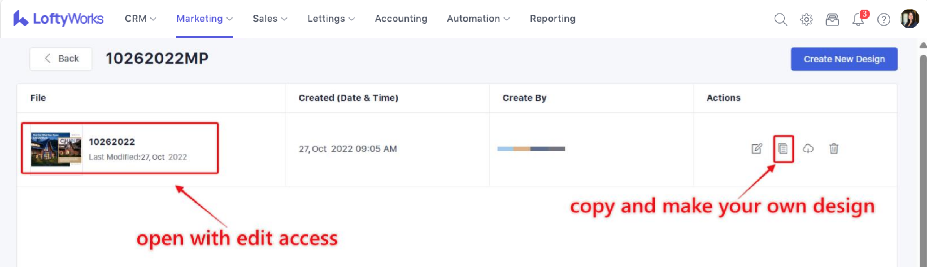927x267 pixels.
Task: Open notifications bell with 3 badge
Action: (858, 19)
